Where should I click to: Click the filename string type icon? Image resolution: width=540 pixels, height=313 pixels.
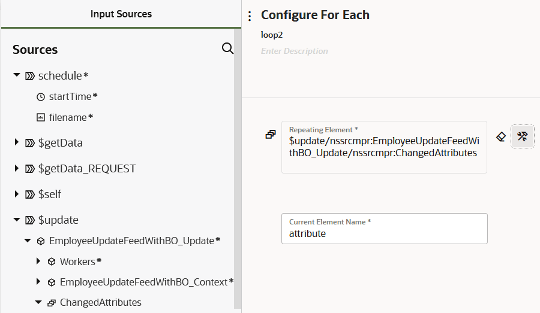(41, 117)
